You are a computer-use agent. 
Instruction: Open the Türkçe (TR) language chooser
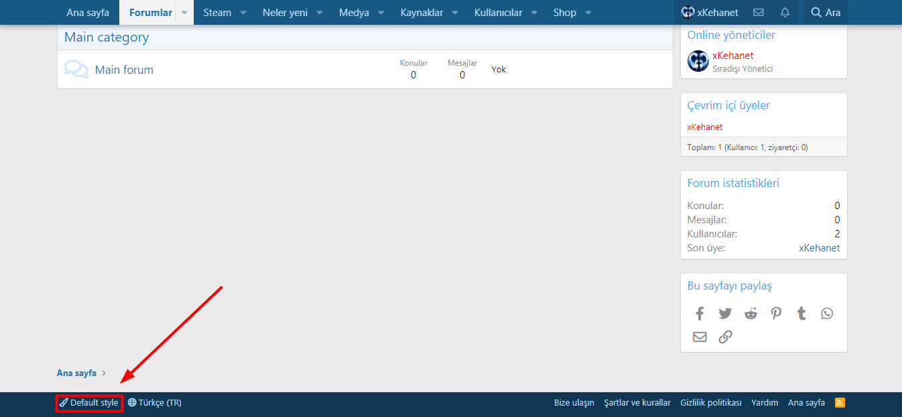pyautogui.click(x=155, y=403)
